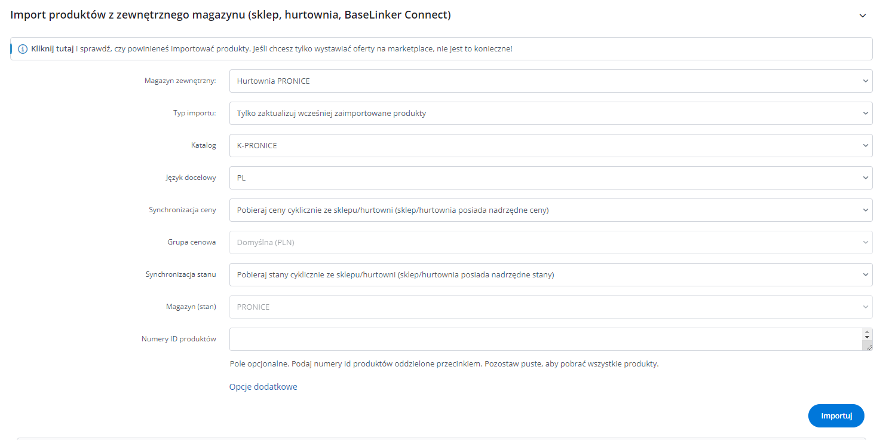
Task: Open the Magazyn zewnętrzny dropdown
Action: (x=550, y=81)
